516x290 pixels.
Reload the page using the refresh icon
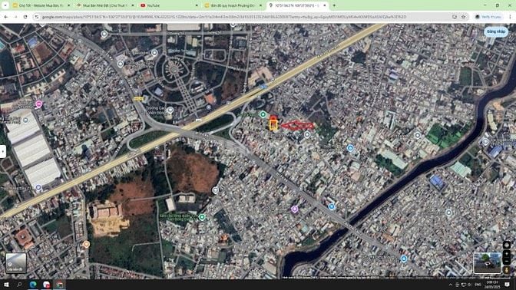[25, 17]
